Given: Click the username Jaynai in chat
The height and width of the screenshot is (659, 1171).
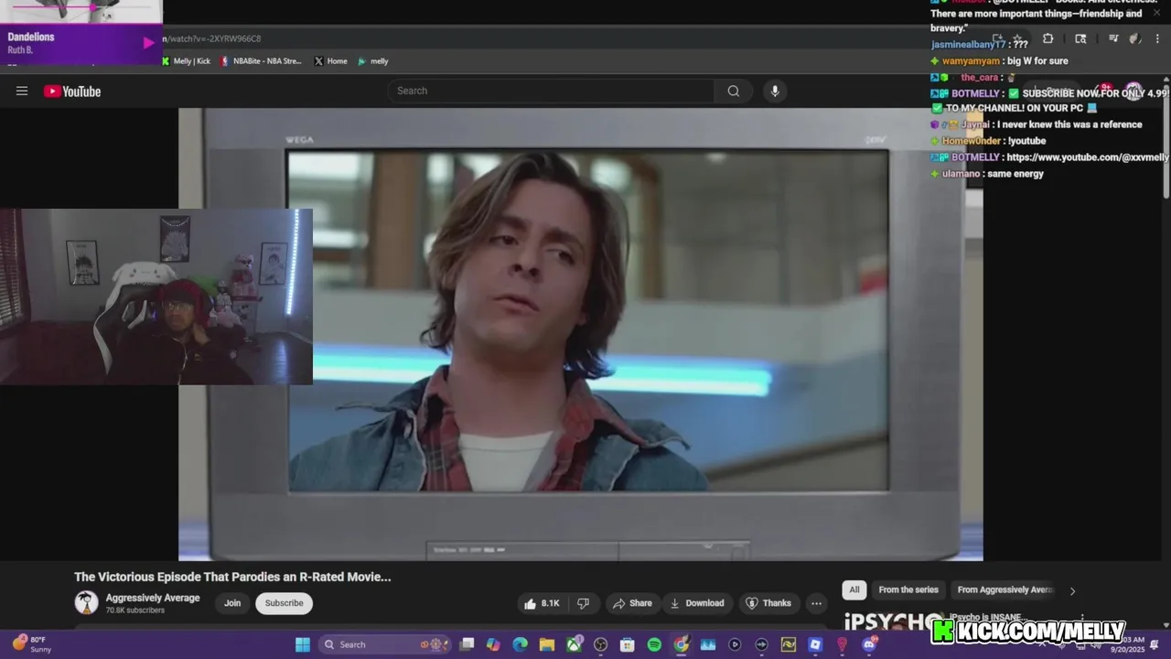Looking at the screenshot, I should tap(975, 124).
